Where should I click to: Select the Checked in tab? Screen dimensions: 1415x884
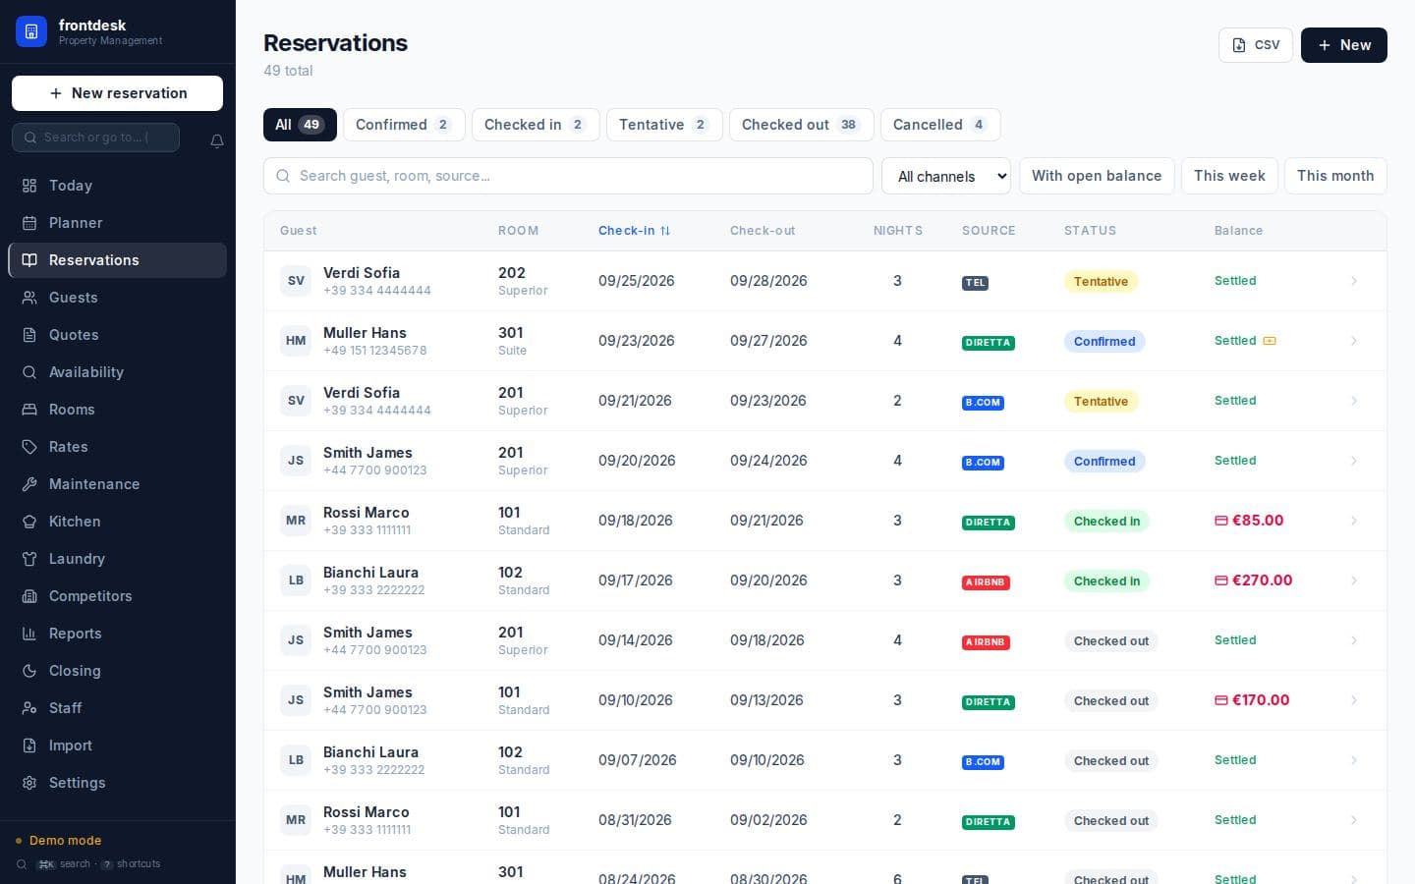pyautogui.click(x=536, y=125)
